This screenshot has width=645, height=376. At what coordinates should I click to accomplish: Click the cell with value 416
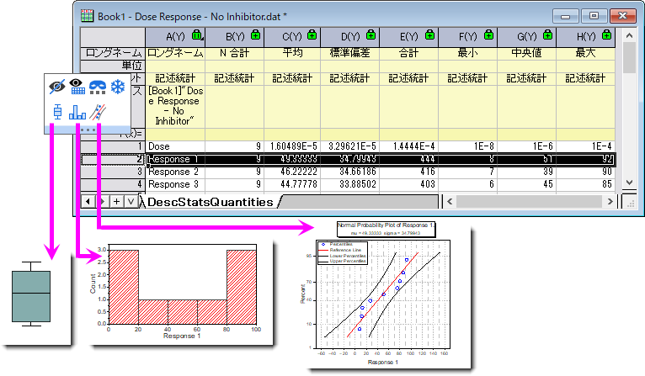tap(409, 172)
